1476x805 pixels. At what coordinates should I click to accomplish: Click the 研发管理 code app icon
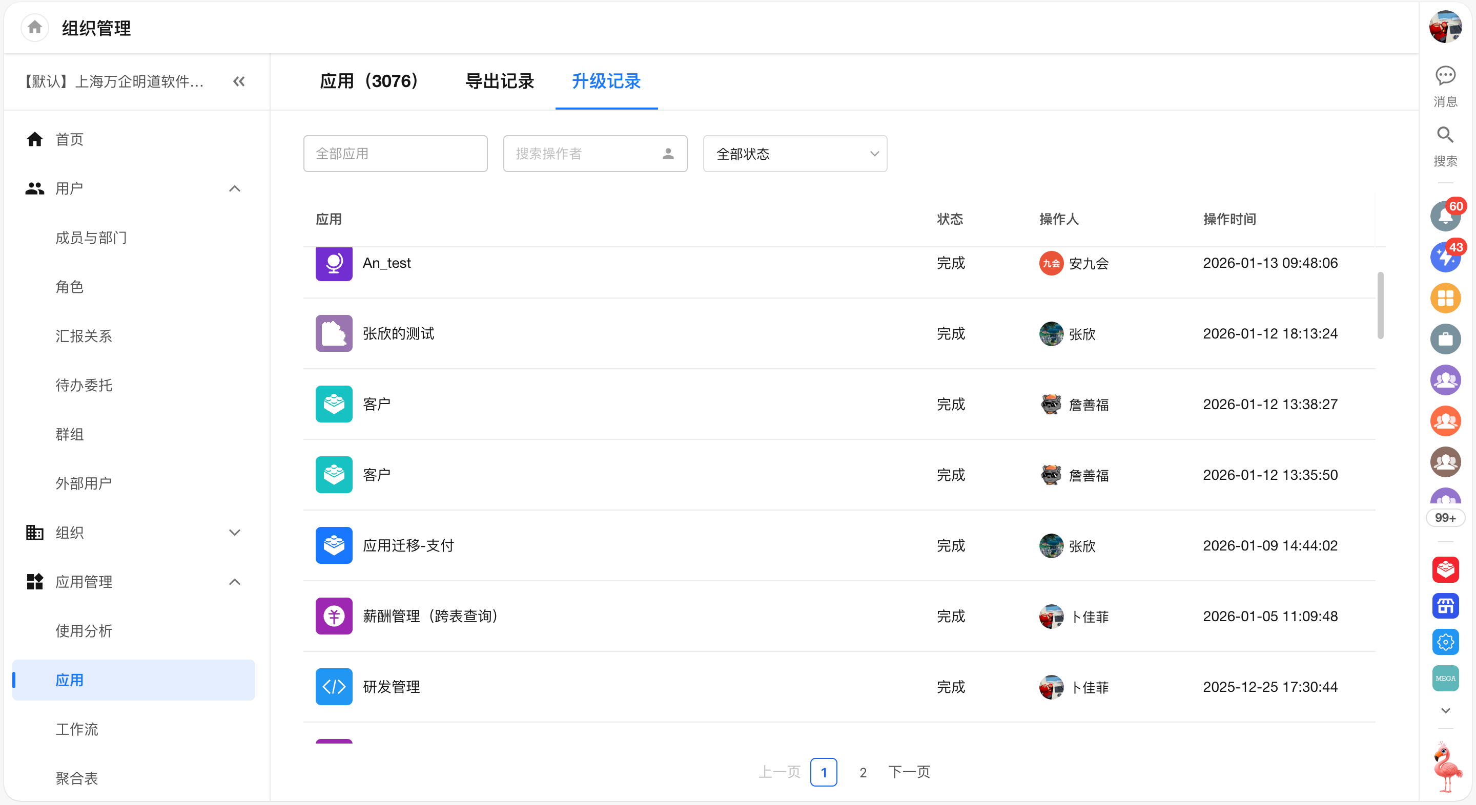[x=334, y=687]
